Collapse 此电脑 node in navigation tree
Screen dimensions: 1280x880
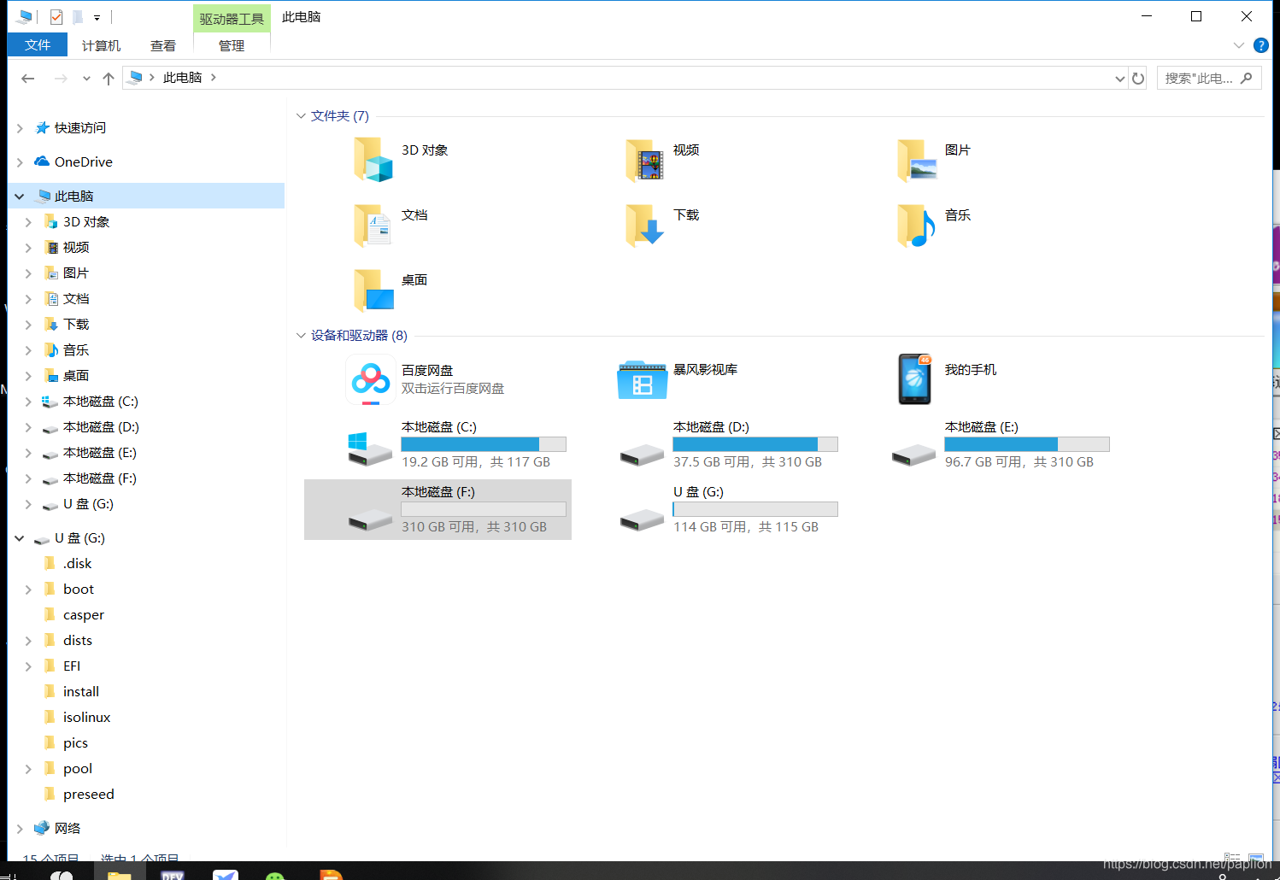click(20, 197)
